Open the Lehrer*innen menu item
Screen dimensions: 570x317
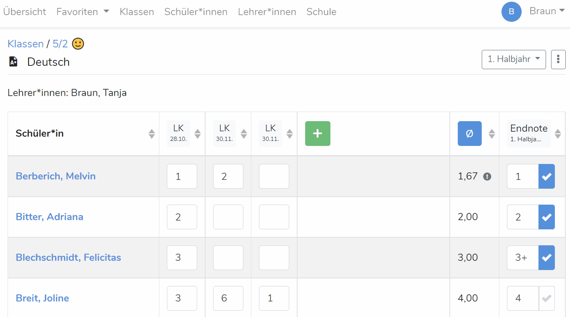(x=267, y=12)
